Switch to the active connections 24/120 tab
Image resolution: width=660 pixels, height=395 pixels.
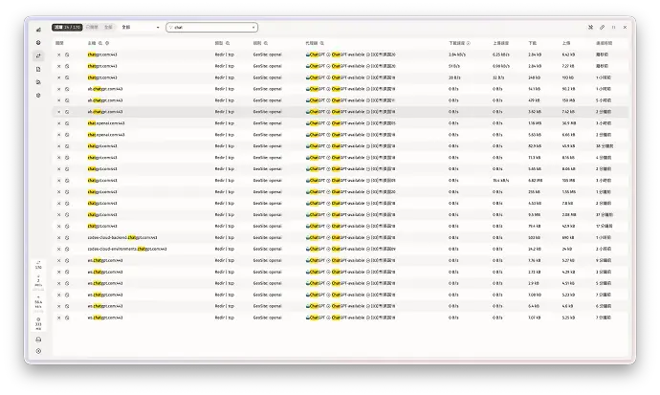coord(67,28)
